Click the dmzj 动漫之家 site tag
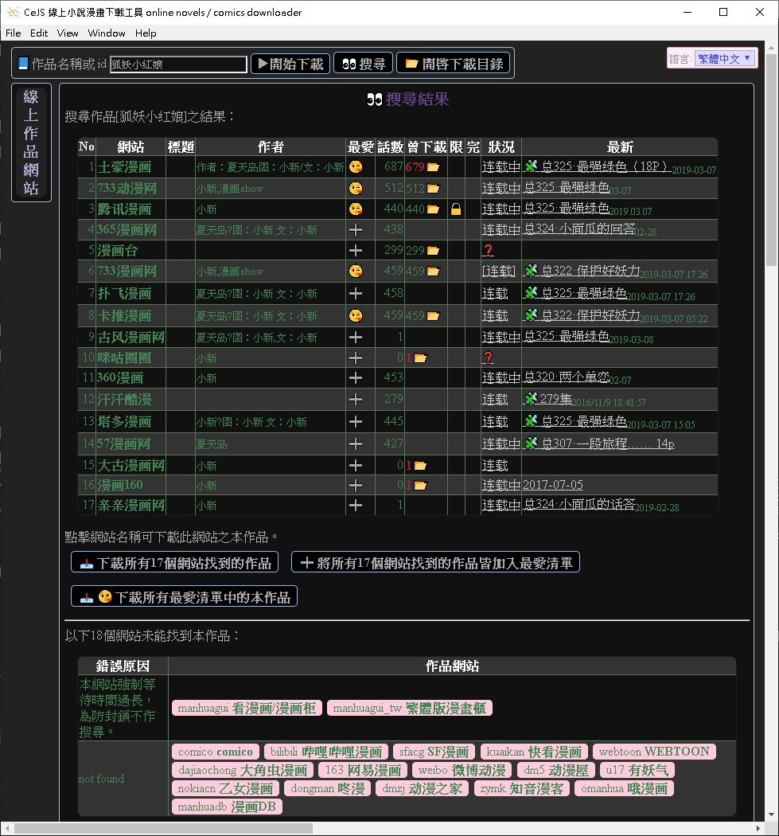The image size is (779, 836). 422,788
